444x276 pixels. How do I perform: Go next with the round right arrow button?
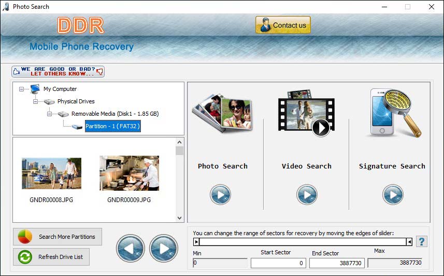pyautogui.click(x=164, y=248)
